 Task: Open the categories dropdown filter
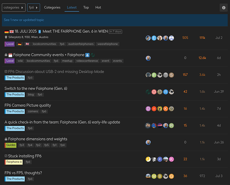[x=14, y=7]
